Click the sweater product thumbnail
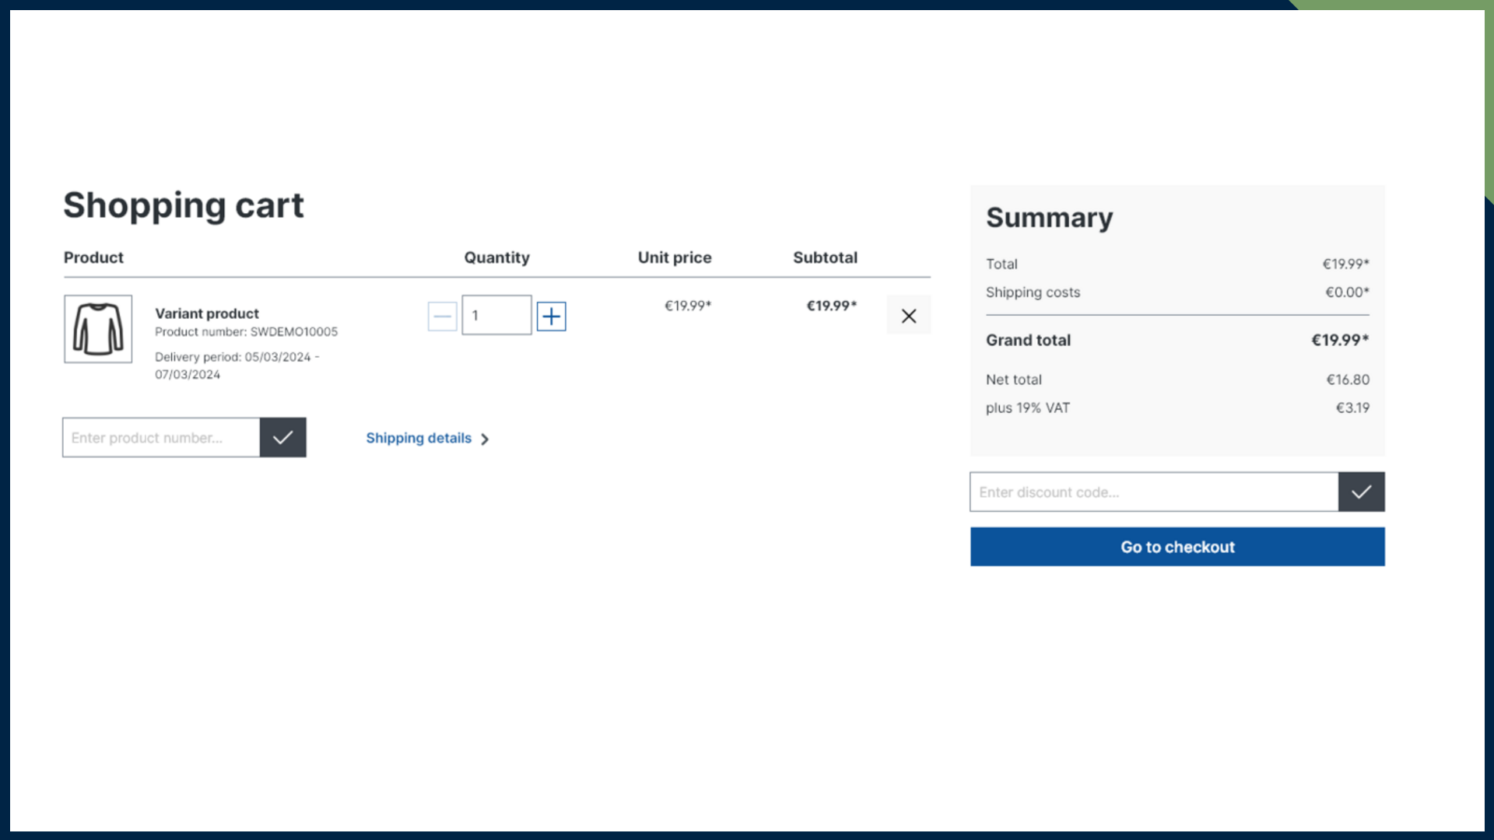This screenshot has height=840, width=1494. pos(97,328)
